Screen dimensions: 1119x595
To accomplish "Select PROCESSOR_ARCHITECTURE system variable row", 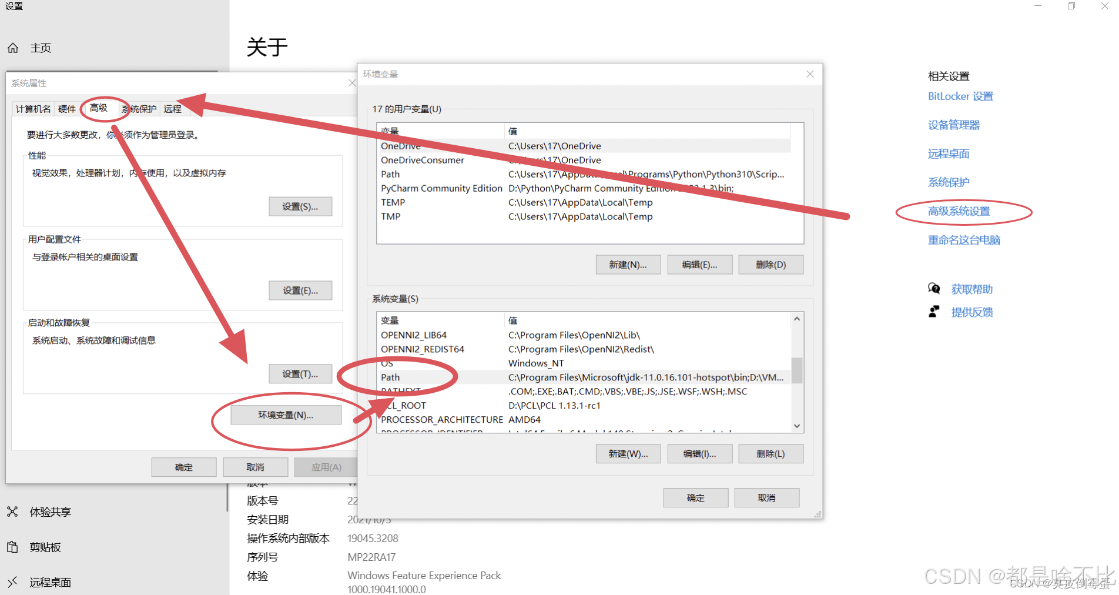I will pyautogui.click(x=584, y=420).
